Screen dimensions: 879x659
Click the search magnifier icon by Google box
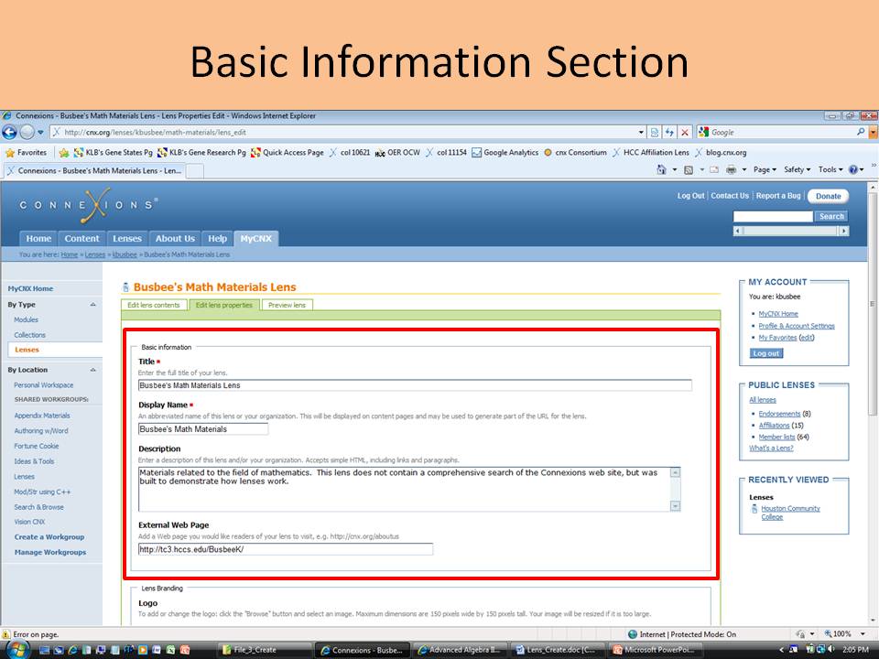[861, 133]
